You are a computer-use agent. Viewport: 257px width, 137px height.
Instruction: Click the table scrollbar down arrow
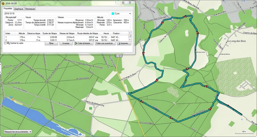tap(130, 40)
